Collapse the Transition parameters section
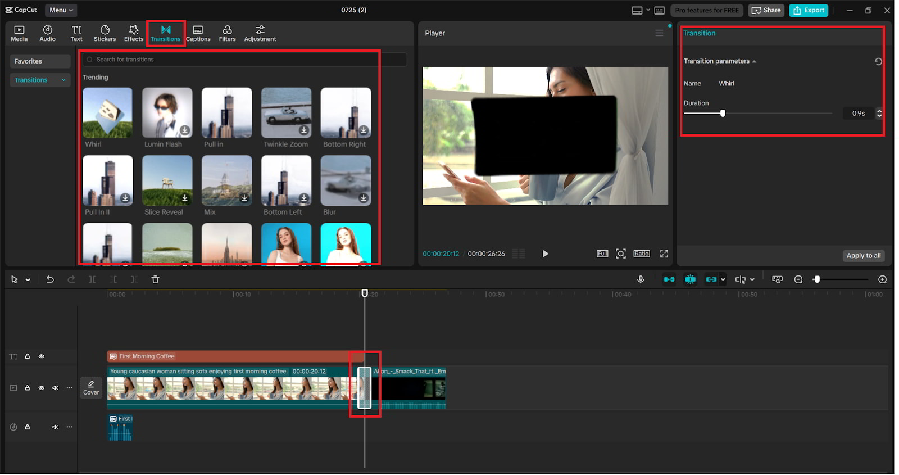The height and width of the screenshot is (475, 899). pos(754,61)
